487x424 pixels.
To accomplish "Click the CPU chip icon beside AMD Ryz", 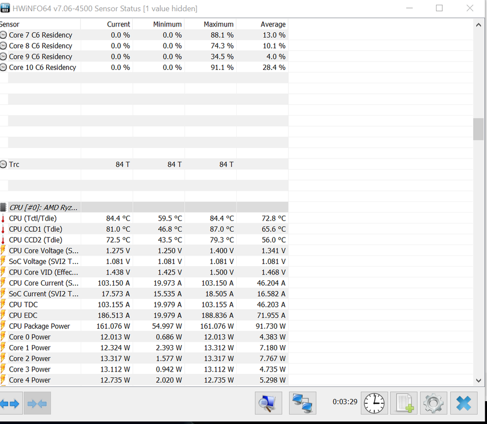I will point(3,207).
